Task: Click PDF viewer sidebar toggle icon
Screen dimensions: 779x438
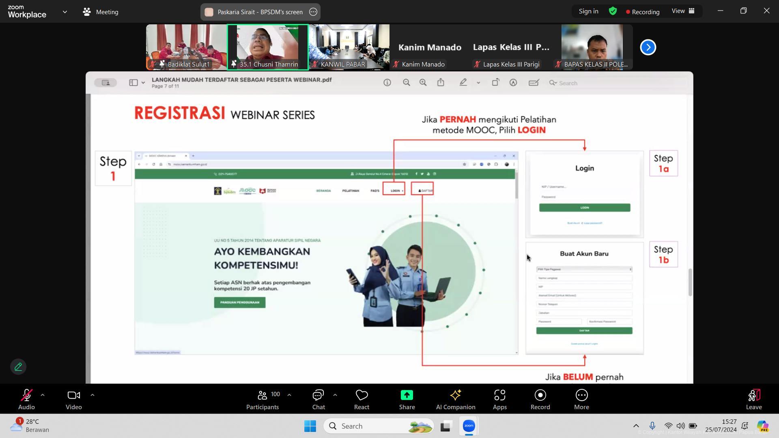Action: (x=133, y=83)
